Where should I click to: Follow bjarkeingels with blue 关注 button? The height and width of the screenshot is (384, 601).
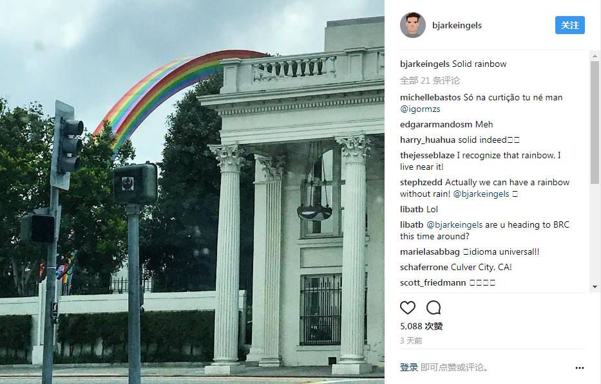(x=569, y=25)
